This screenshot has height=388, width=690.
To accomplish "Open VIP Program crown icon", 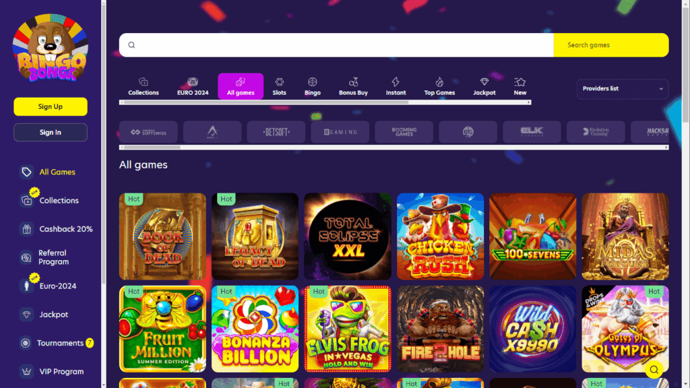I will pyautogui.click(x=26, y=371).
